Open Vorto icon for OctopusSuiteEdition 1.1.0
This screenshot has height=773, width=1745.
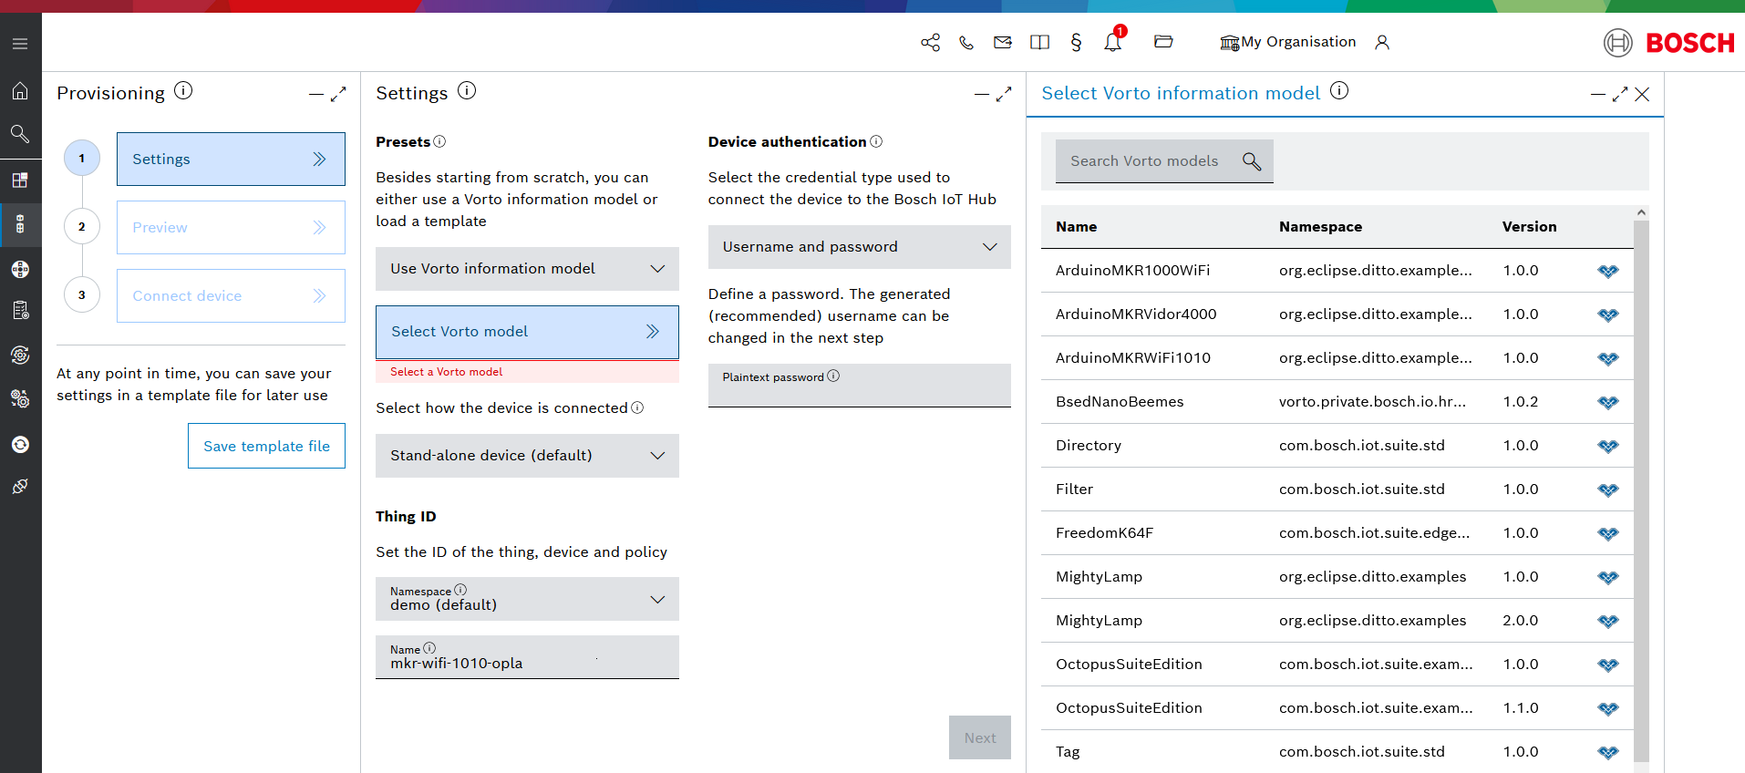(1608, 708)
